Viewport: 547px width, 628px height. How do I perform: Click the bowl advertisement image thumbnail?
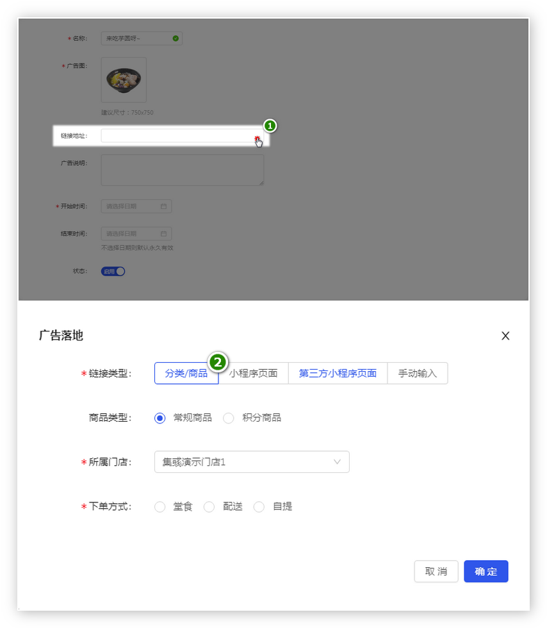tap(124, 79)
